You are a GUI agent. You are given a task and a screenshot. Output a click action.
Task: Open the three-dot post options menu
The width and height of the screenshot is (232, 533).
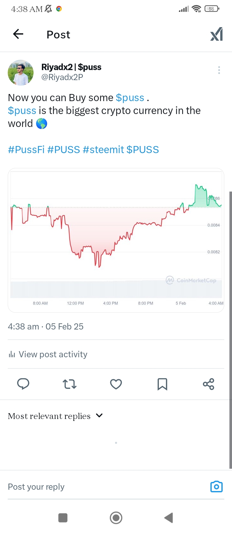[219, 70]
